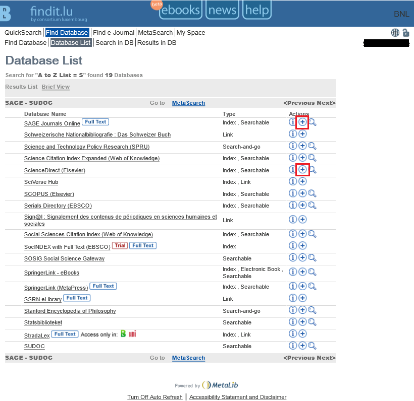Image resolution: width=414 pixels, height=401 pixels.
Task: Open Accessibility Statement and Disclaimer link
Action: tap(238, 397)
